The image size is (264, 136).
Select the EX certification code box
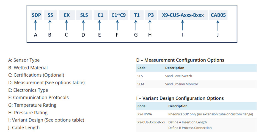67,15
